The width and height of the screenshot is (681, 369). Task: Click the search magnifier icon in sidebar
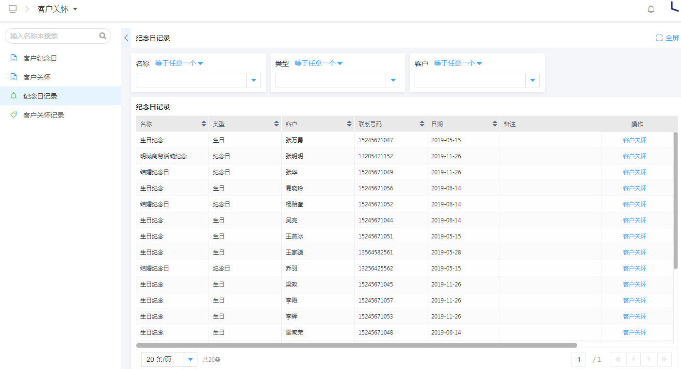pos(102,35)
